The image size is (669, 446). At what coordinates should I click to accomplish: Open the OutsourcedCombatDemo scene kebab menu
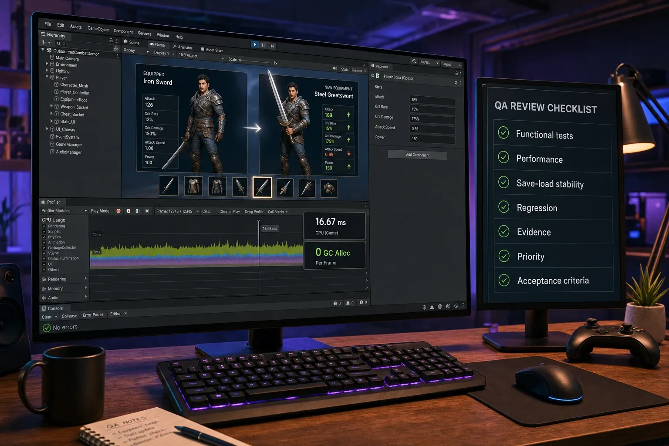tap(117, 56)
